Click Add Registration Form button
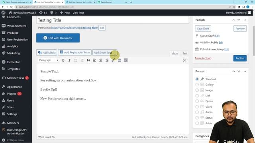Image resolution: width=255 pixels, height=143 pixels. tap(75, 52)
